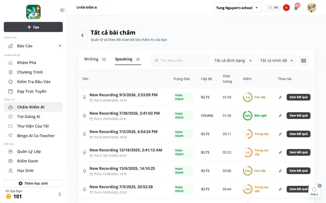The image size is (326, 203).
Task: Edit recording 9/3/2026, 2:53:09 PM pencil icon
Action: coord(280,97)
